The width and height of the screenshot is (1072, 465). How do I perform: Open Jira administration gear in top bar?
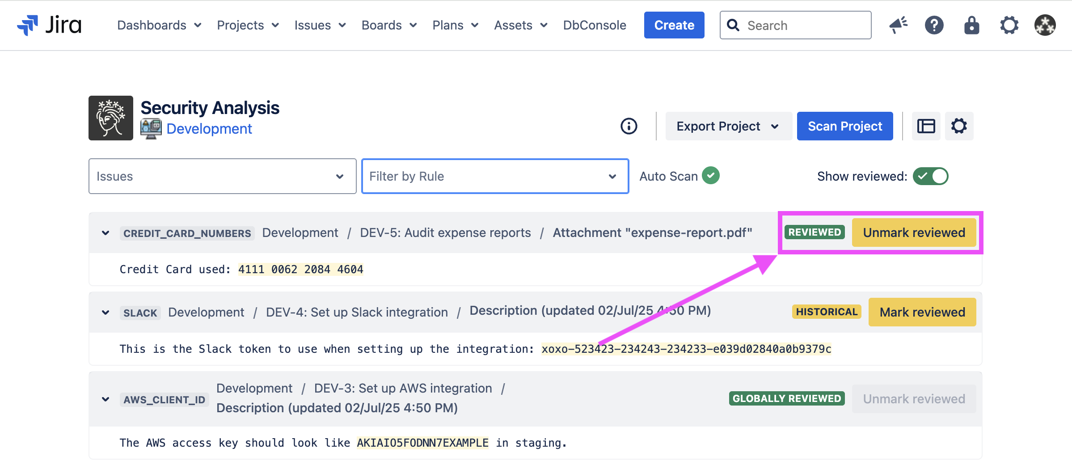pos(1009,25)
